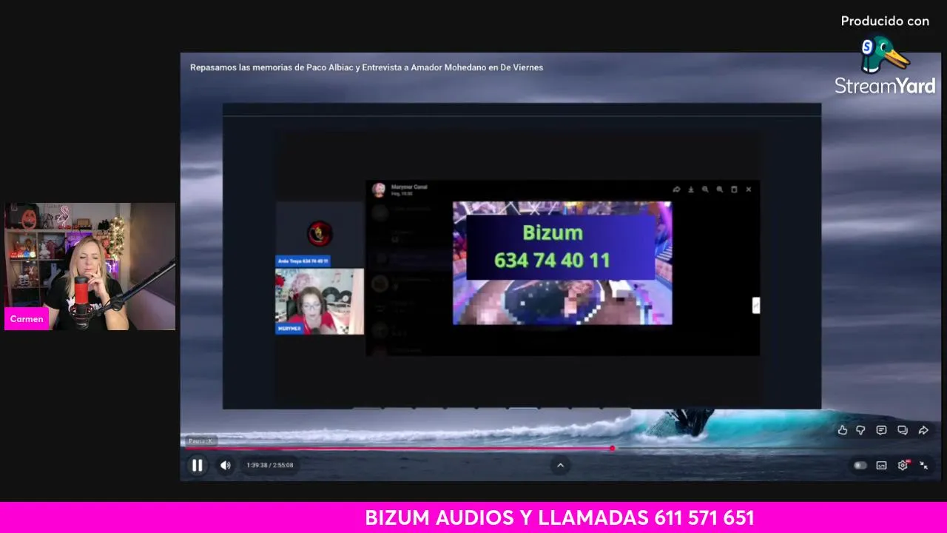The image size is (947, 533).
Task: Forward image icon in inner viewer
Action: pos(676,190)
